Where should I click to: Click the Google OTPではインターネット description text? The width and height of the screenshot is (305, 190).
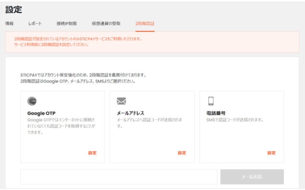61,126
